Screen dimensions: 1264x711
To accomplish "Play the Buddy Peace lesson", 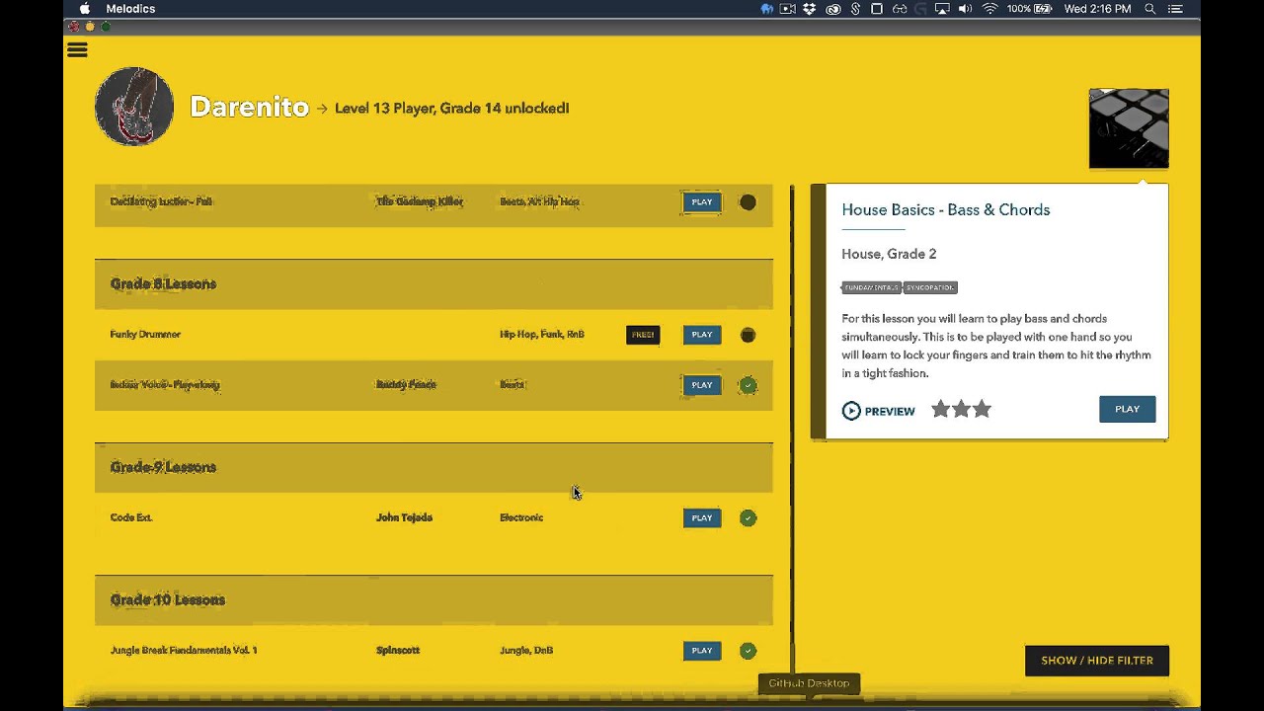I will (702, 385).
